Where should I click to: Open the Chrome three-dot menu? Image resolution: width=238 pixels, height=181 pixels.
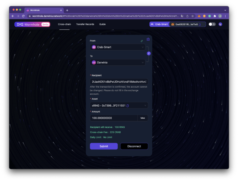(x=225, y=16)
